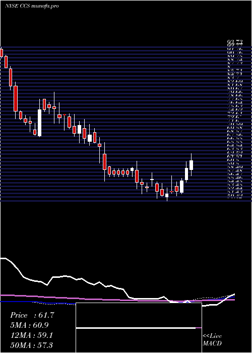Click the NYSE CCS chart title
The width and height of the screenshot is (252, 353).
pyautogui.click(x=32, y=6)
